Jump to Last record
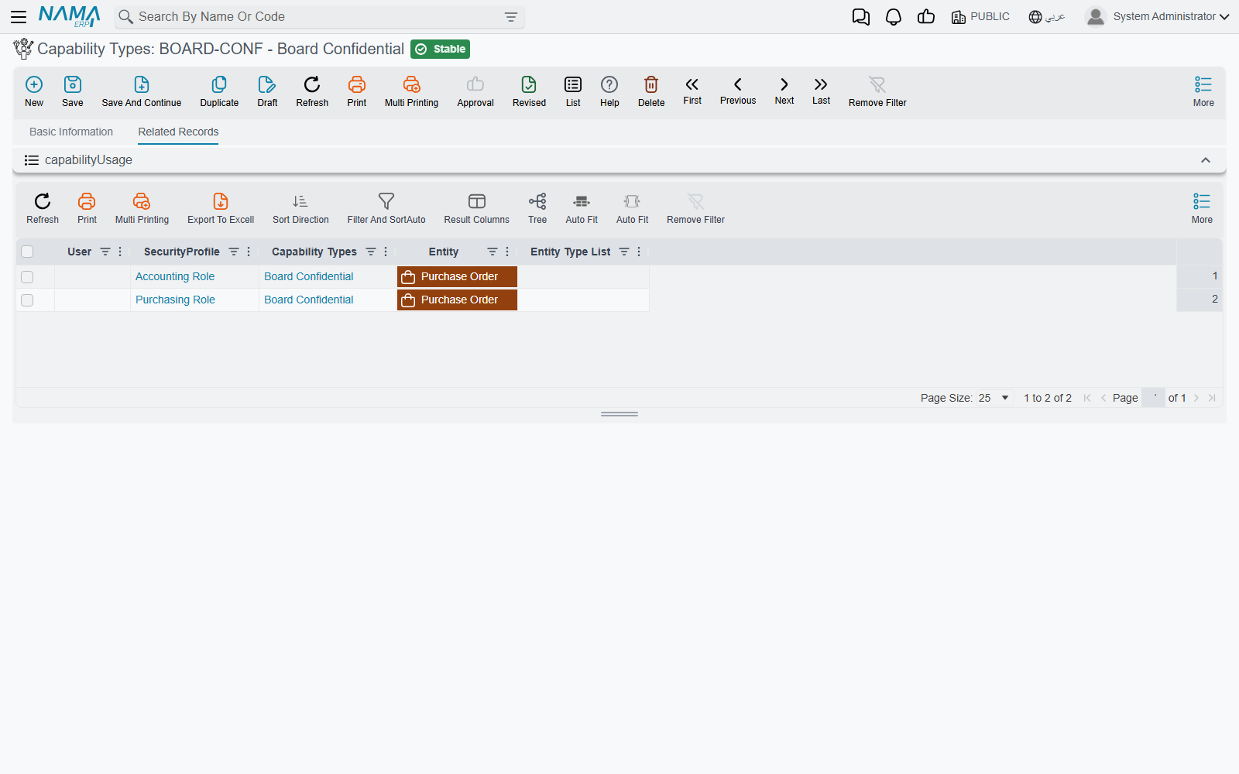1239x774 pixels. [821, 91]
